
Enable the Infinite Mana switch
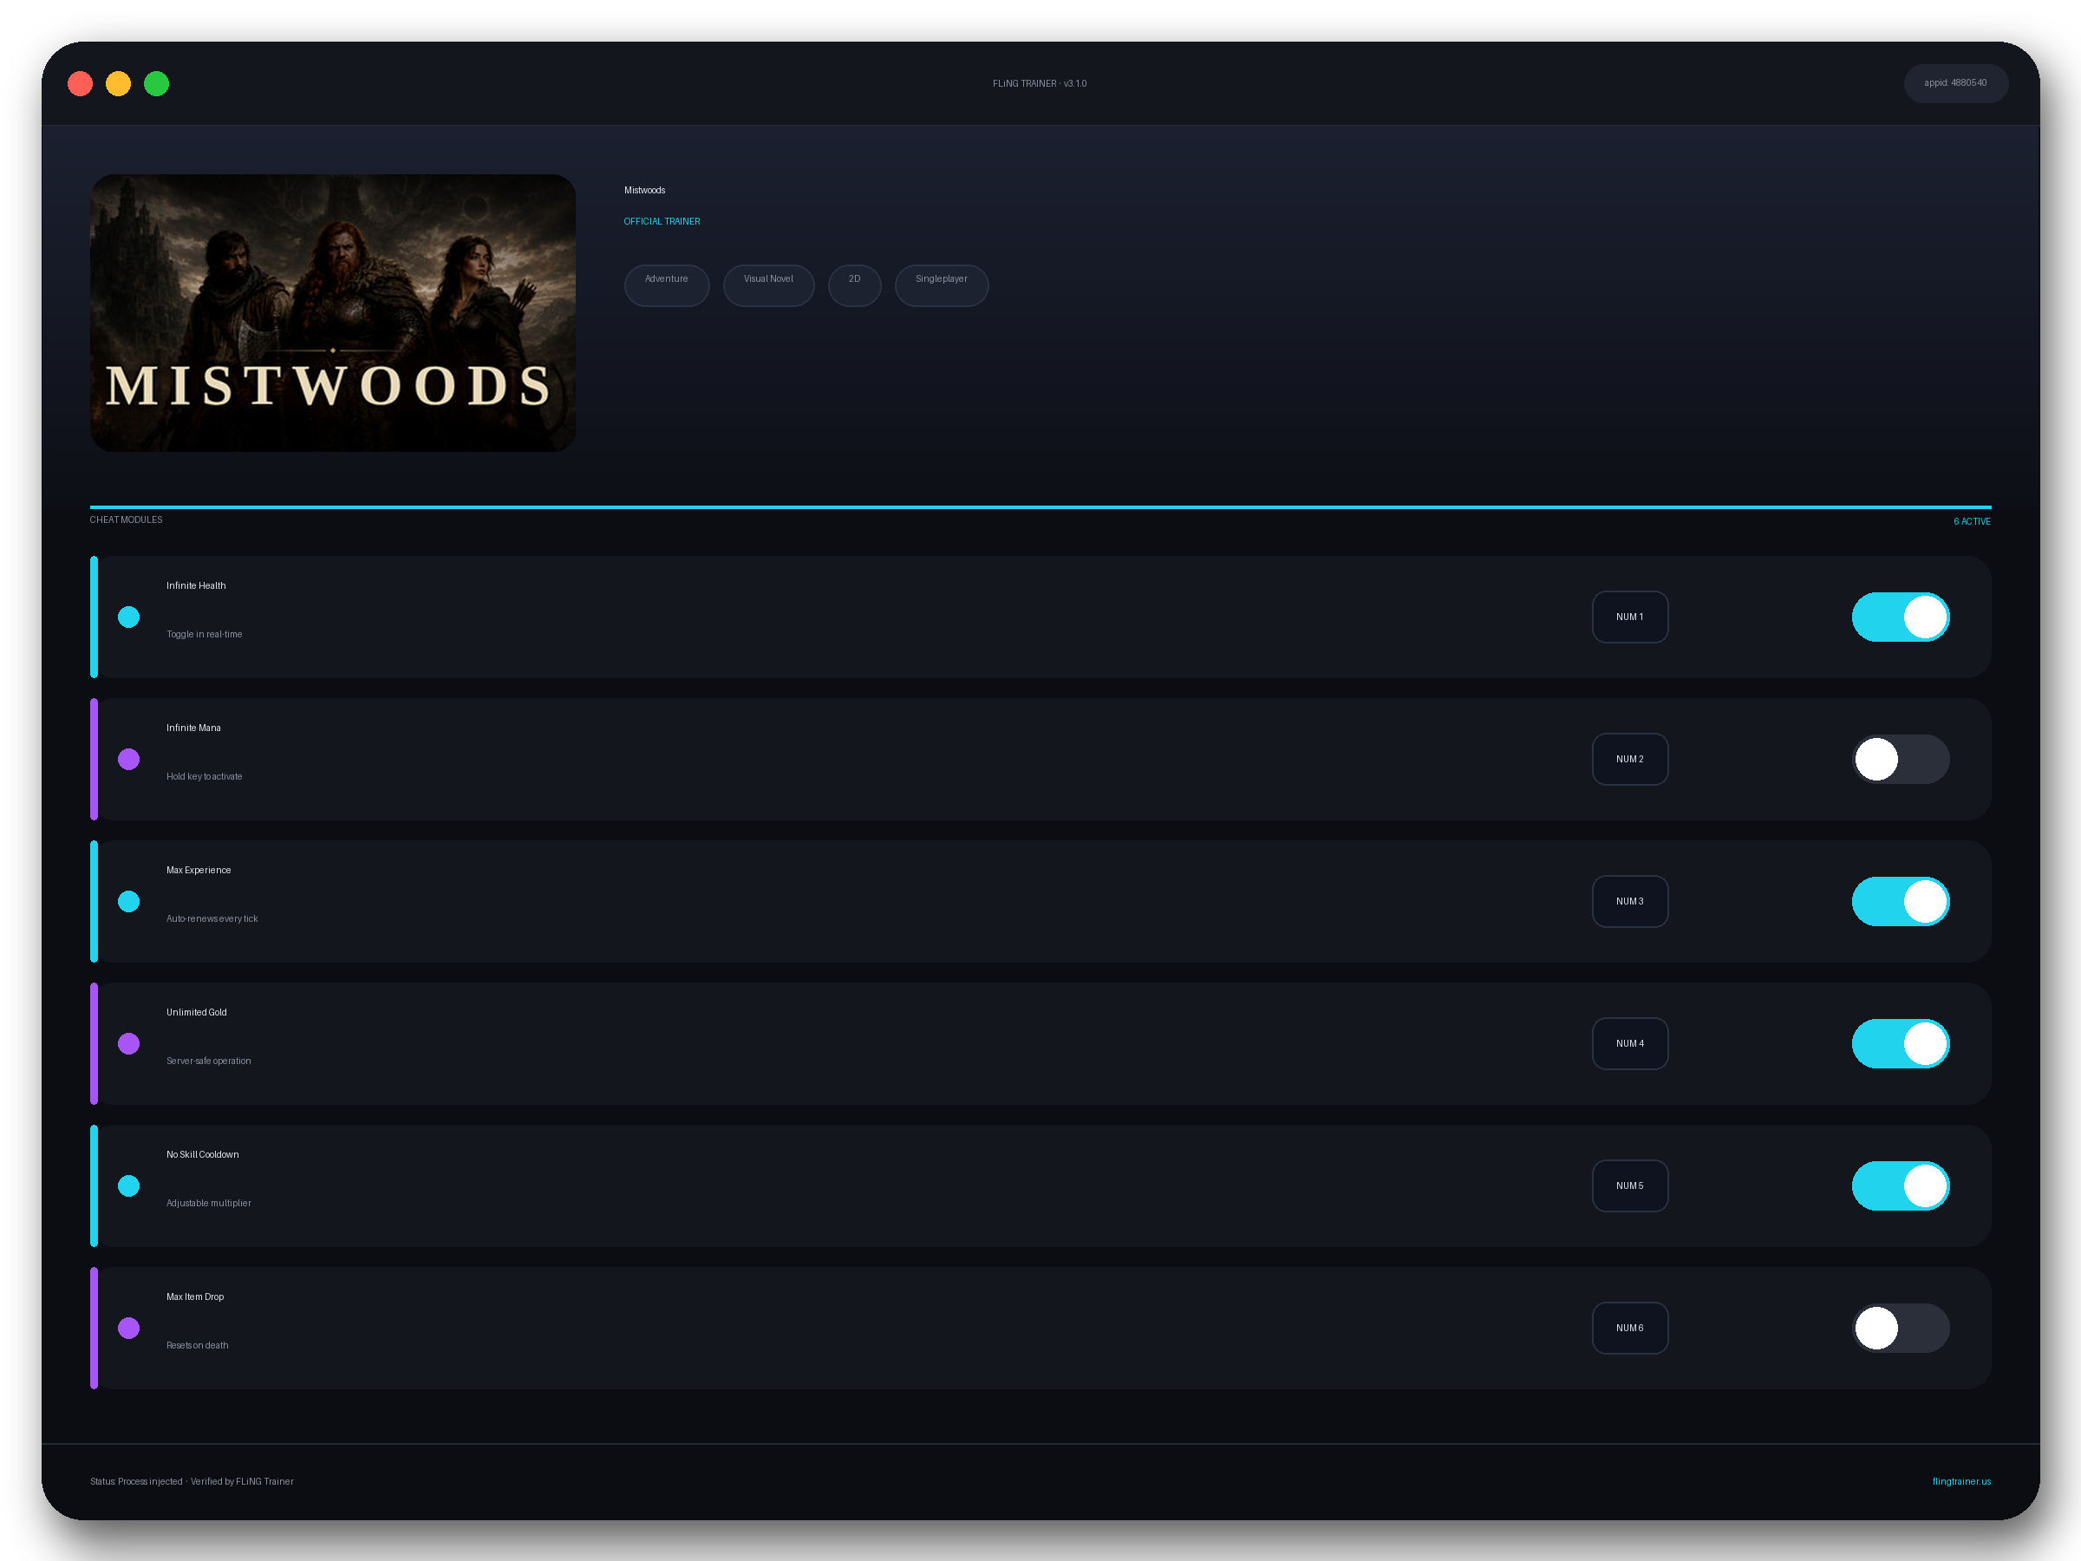1901,760
